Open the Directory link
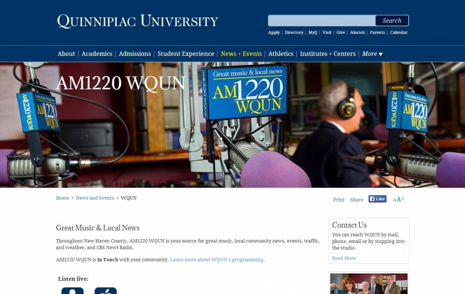 coord(294,33)
